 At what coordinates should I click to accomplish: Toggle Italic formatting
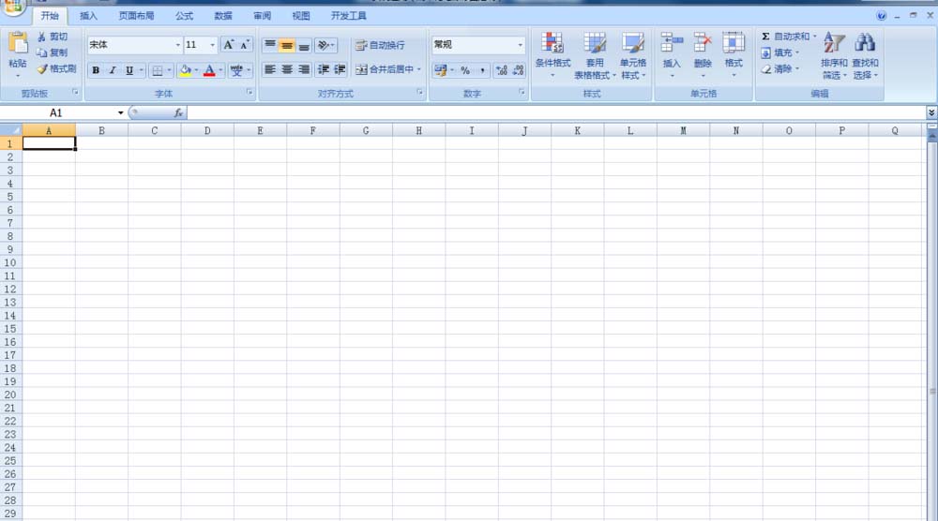[x=113, y=70]
